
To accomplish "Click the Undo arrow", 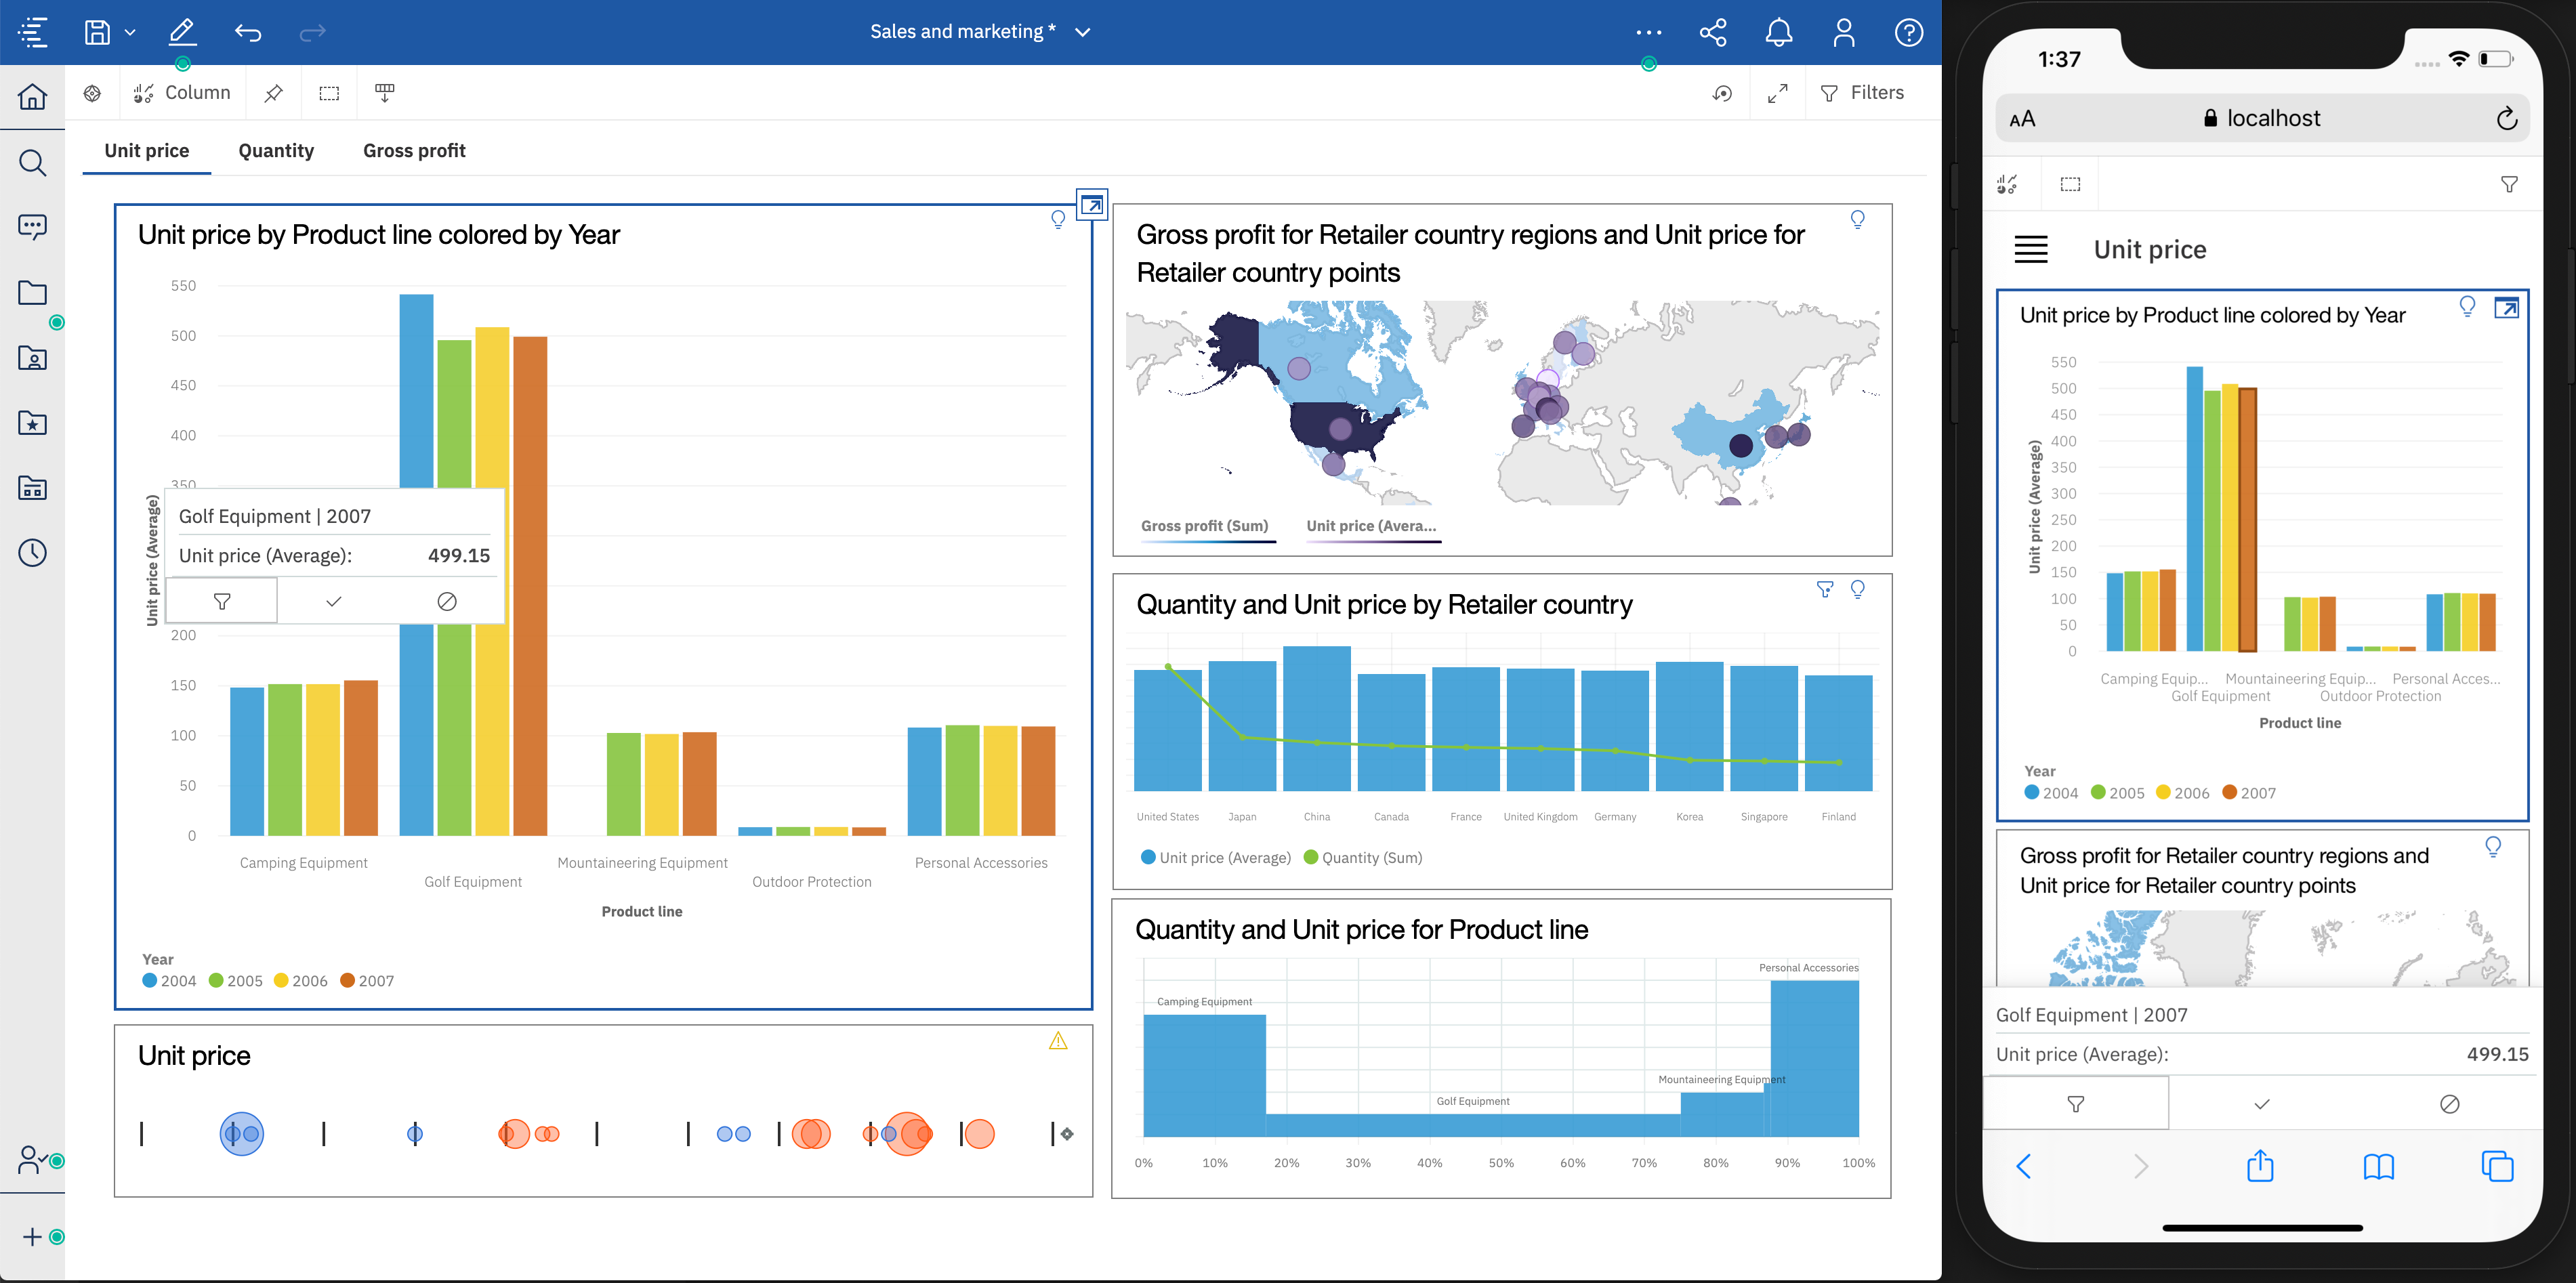I will click(x=248, y=33).
